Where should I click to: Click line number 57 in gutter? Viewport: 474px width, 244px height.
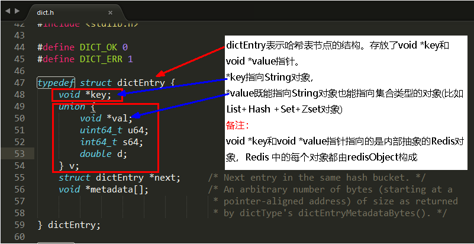pyautogui.click(x=20, y=201)
